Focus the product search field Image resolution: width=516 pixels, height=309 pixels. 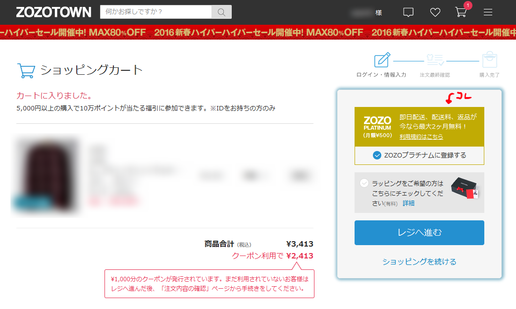click(x=155, y=12)
